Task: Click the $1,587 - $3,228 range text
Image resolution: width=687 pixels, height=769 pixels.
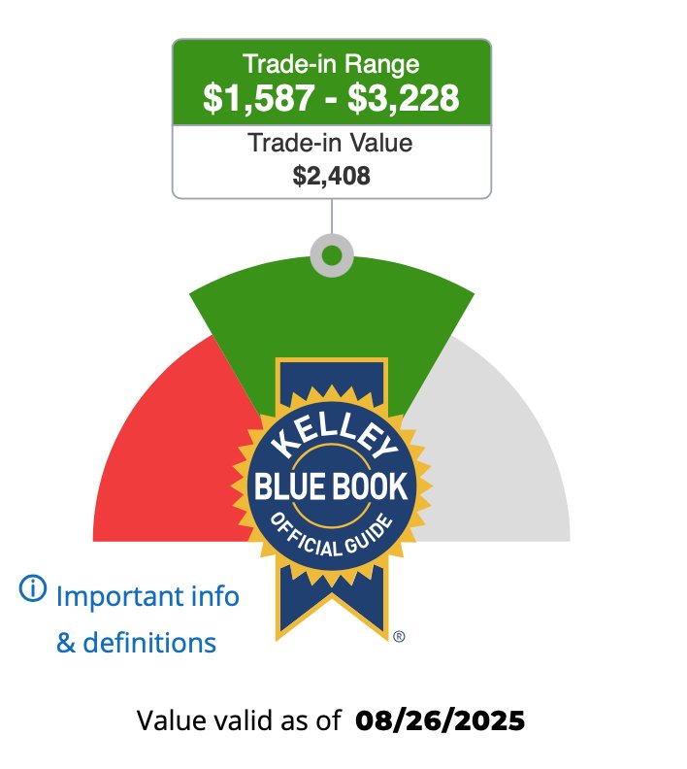Action: [331, 98]
